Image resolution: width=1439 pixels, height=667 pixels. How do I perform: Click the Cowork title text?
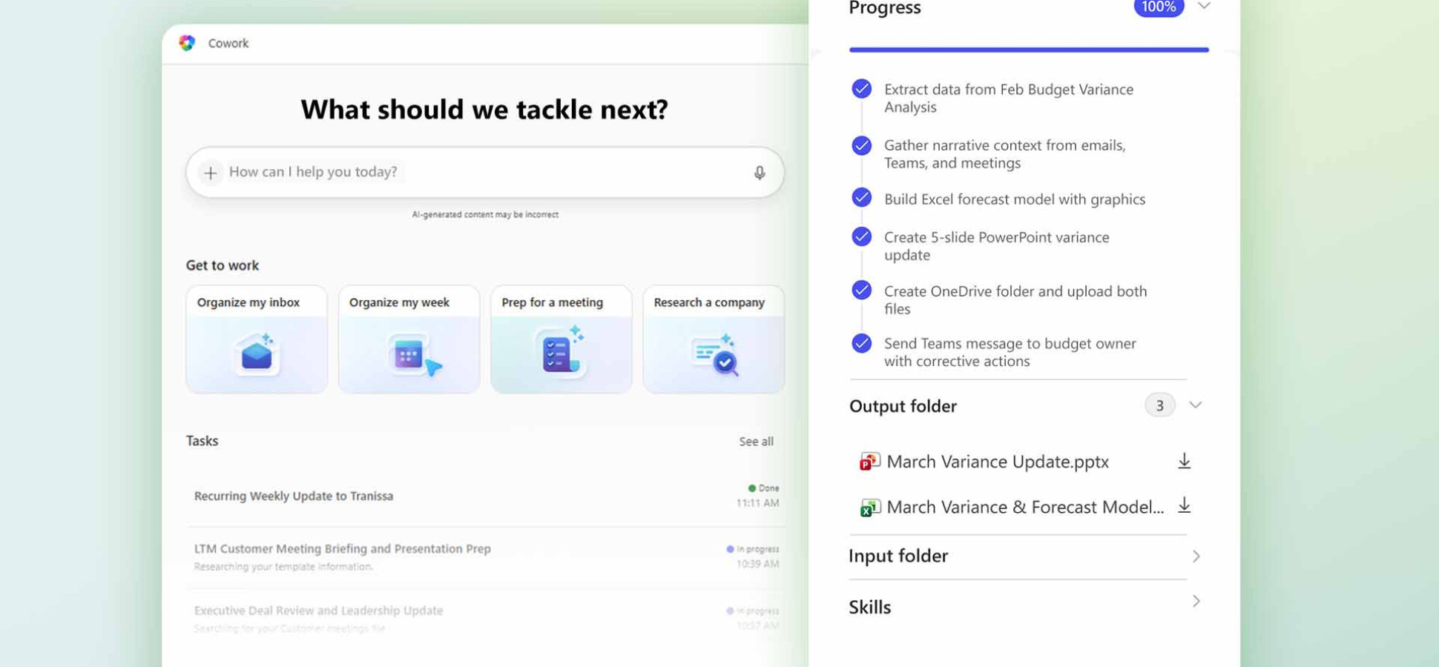click(228, 43)
